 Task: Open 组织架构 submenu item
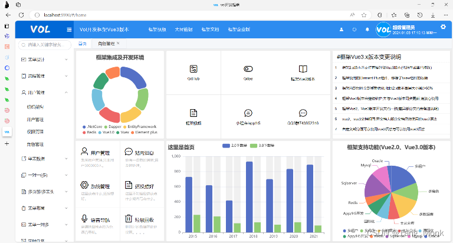[x=35, y=107]
